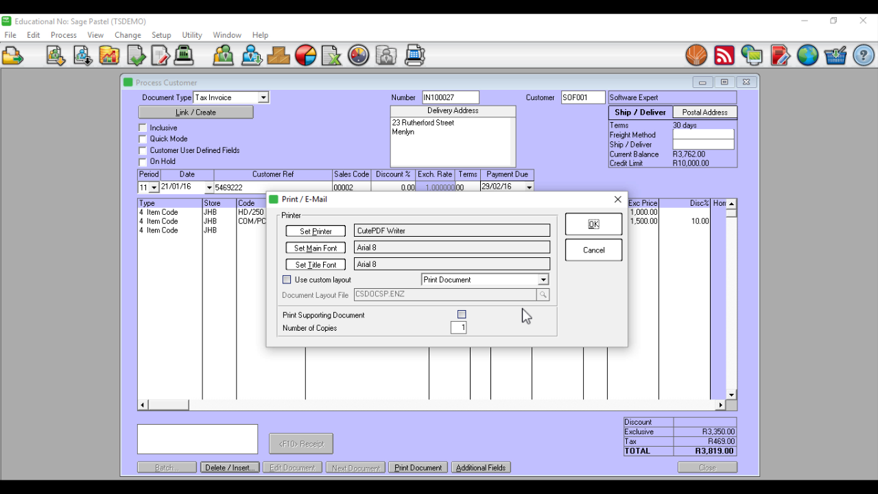Click the red RSS feed icon
Screen dimensions: 878x494
click(x=724, y=56)
